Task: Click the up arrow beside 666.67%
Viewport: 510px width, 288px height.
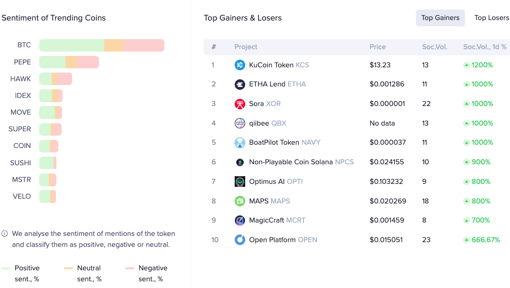Action: (467, 240)
